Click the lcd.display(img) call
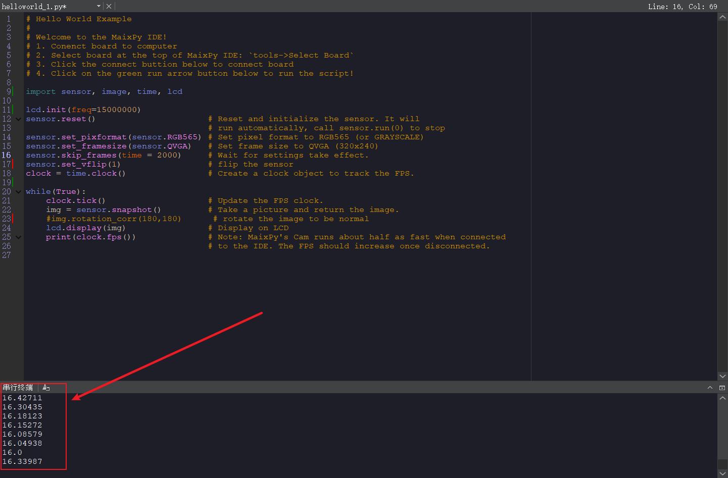The image size is (728, 478). [x=86, y=228]
